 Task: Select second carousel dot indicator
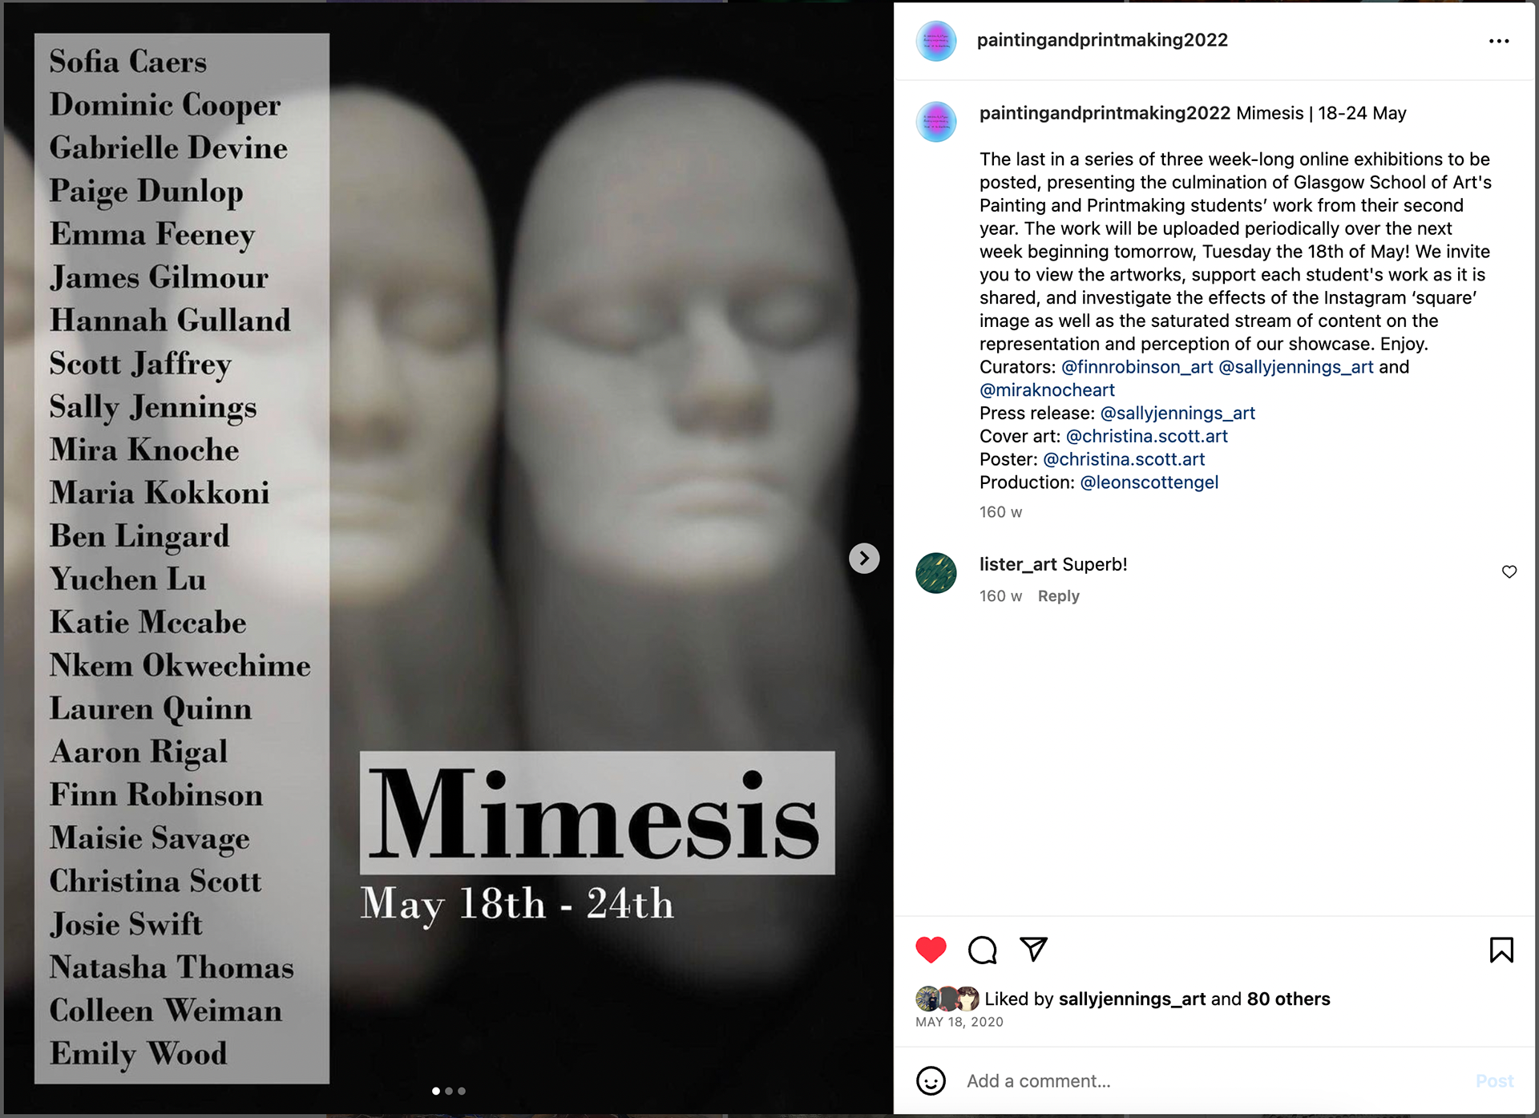[x=449, y=1091]
